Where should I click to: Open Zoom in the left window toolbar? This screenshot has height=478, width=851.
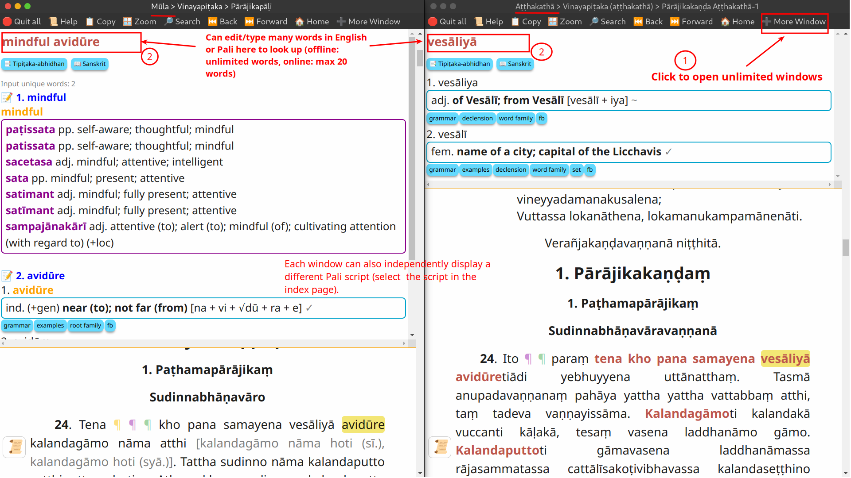pos(140,21)
